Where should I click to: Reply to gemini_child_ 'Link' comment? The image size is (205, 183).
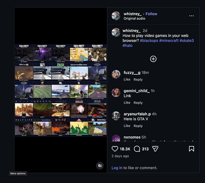138,103
